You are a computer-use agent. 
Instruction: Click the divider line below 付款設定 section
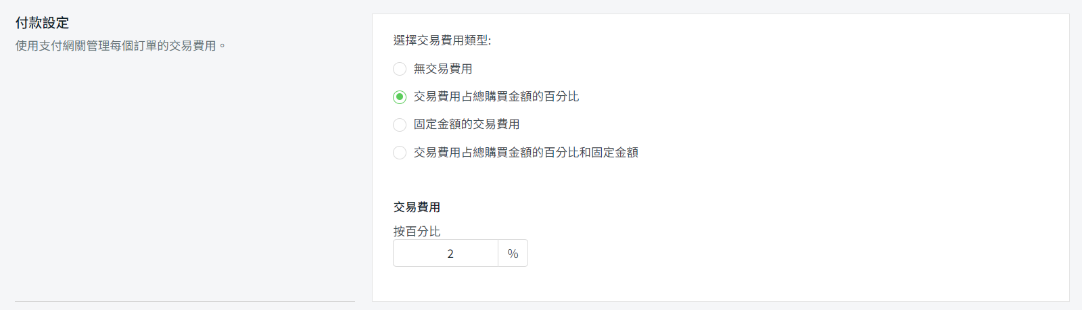click(x=185, y=301)
